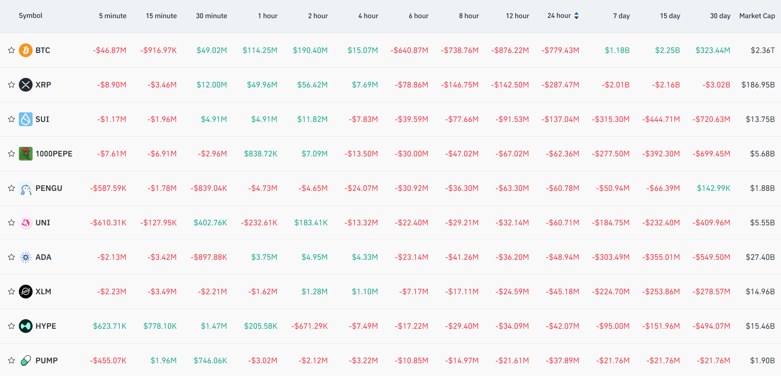This screenshot has height=376, width=781.
Task: Open the BTC symbol link
Action: [x=43, y=50]
